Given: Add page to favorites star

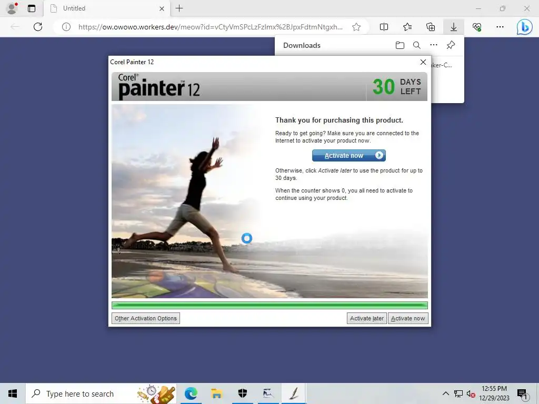Looking at the screenshot, I should [356, 27].
